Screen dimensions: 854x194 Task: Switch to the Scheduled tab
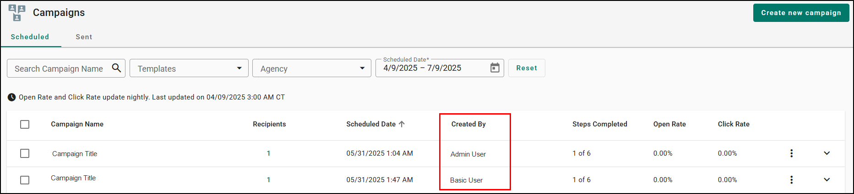coord(30,37)
